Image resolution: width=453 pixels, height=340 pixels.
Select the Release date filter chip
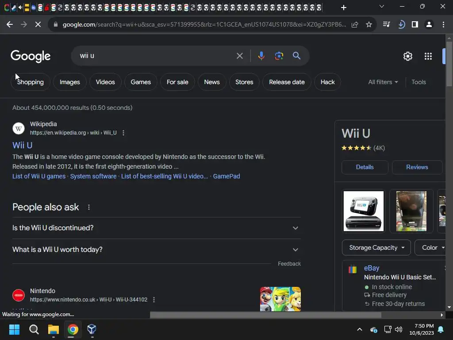[x=287, y=82]
